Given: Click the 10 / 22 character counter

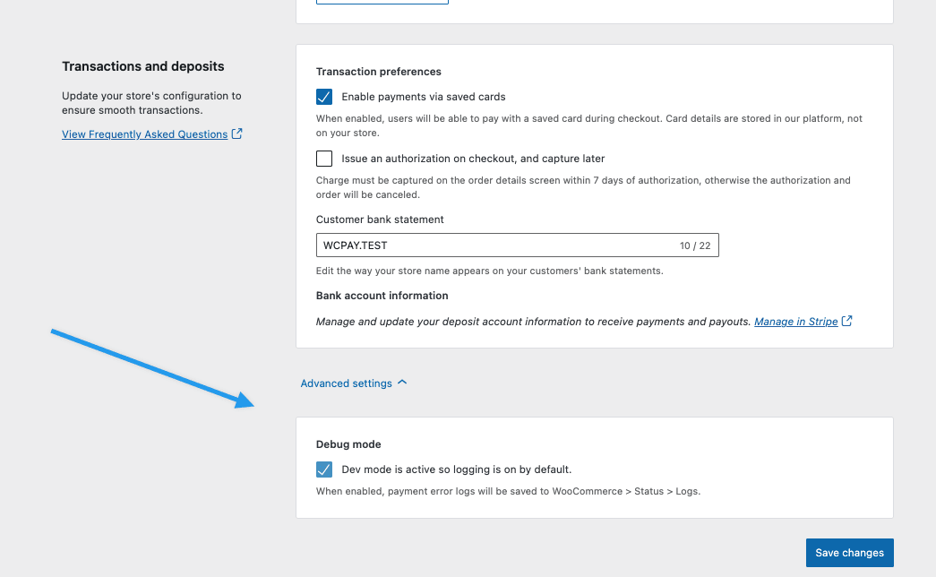Looking at the screenshot, I should click(x=694, y=245).
